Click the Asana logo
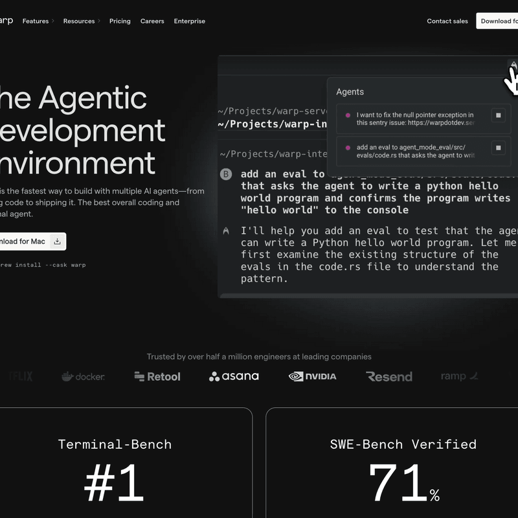The height and width of the screenshot is (518, 518). coord(234,376)
